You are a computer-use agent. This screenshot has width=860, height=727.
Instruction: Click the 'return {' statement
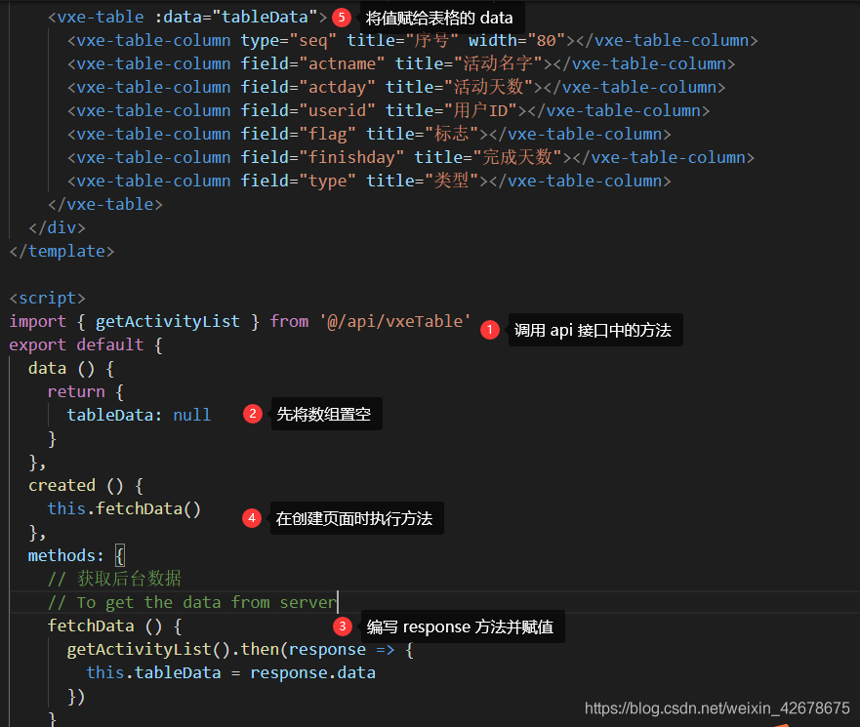point(86,391)
